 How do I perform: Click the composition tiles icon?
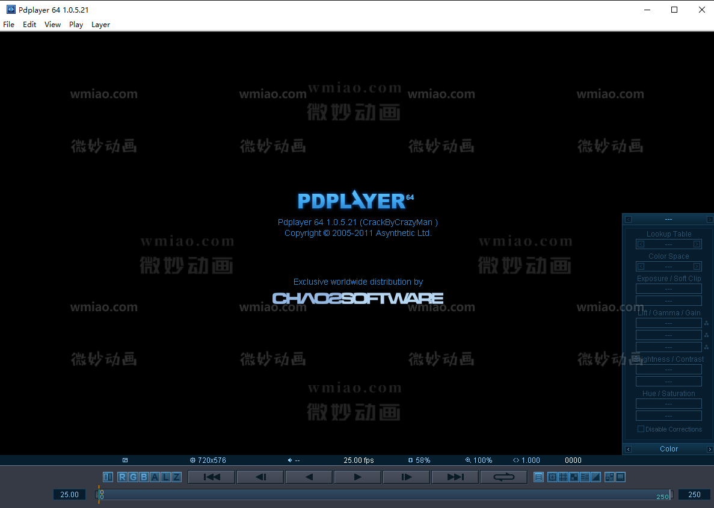pos(574,477)
